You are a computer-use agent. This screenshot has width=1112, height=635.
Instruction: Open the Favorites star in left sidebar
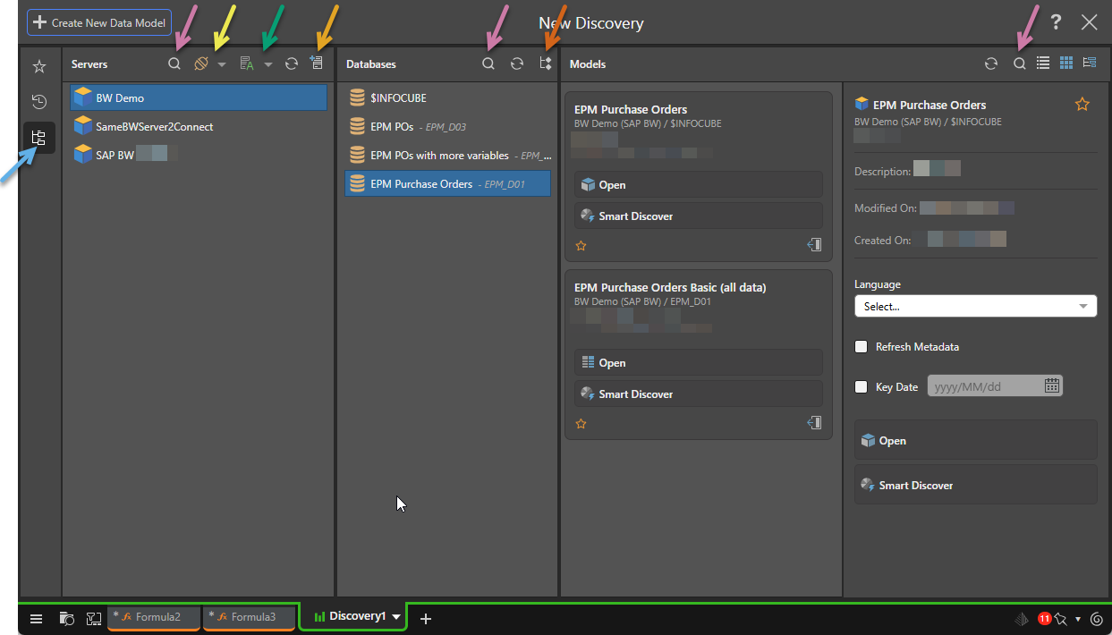(38, 67)
